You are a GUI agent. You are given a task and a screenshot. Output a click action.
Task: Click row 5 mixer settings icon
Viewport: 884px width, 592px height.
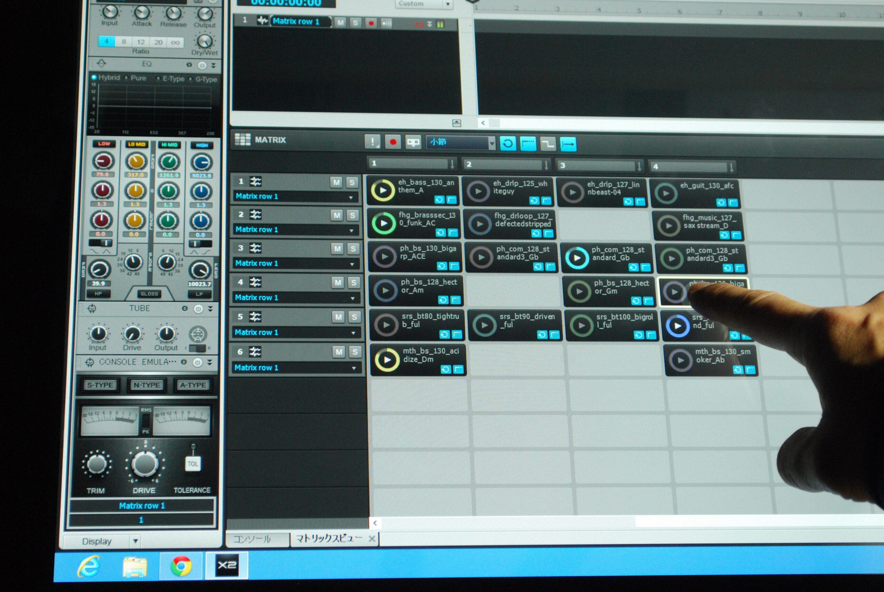point(255,316)
